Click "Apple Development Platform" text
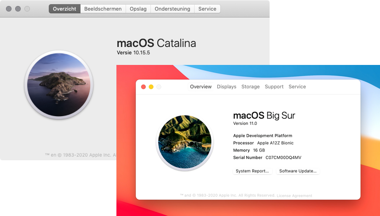This screenshot has width=380, height=216. [263, 136]
